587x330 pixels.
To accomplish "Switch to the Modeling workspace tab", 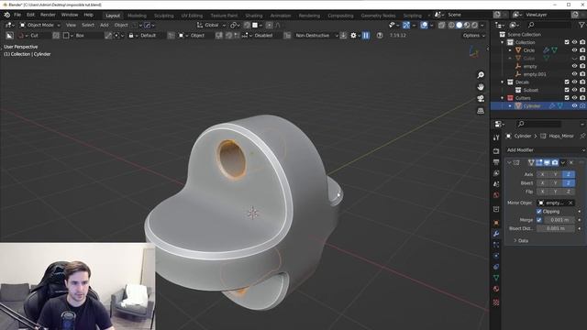I will tap(137, 16).
